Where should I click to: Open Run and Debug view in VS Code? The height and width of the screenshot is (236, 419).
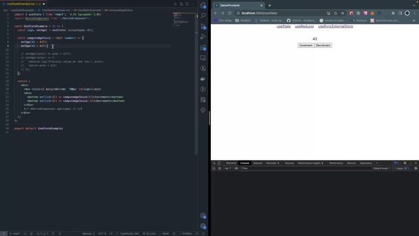coord(203,37)
